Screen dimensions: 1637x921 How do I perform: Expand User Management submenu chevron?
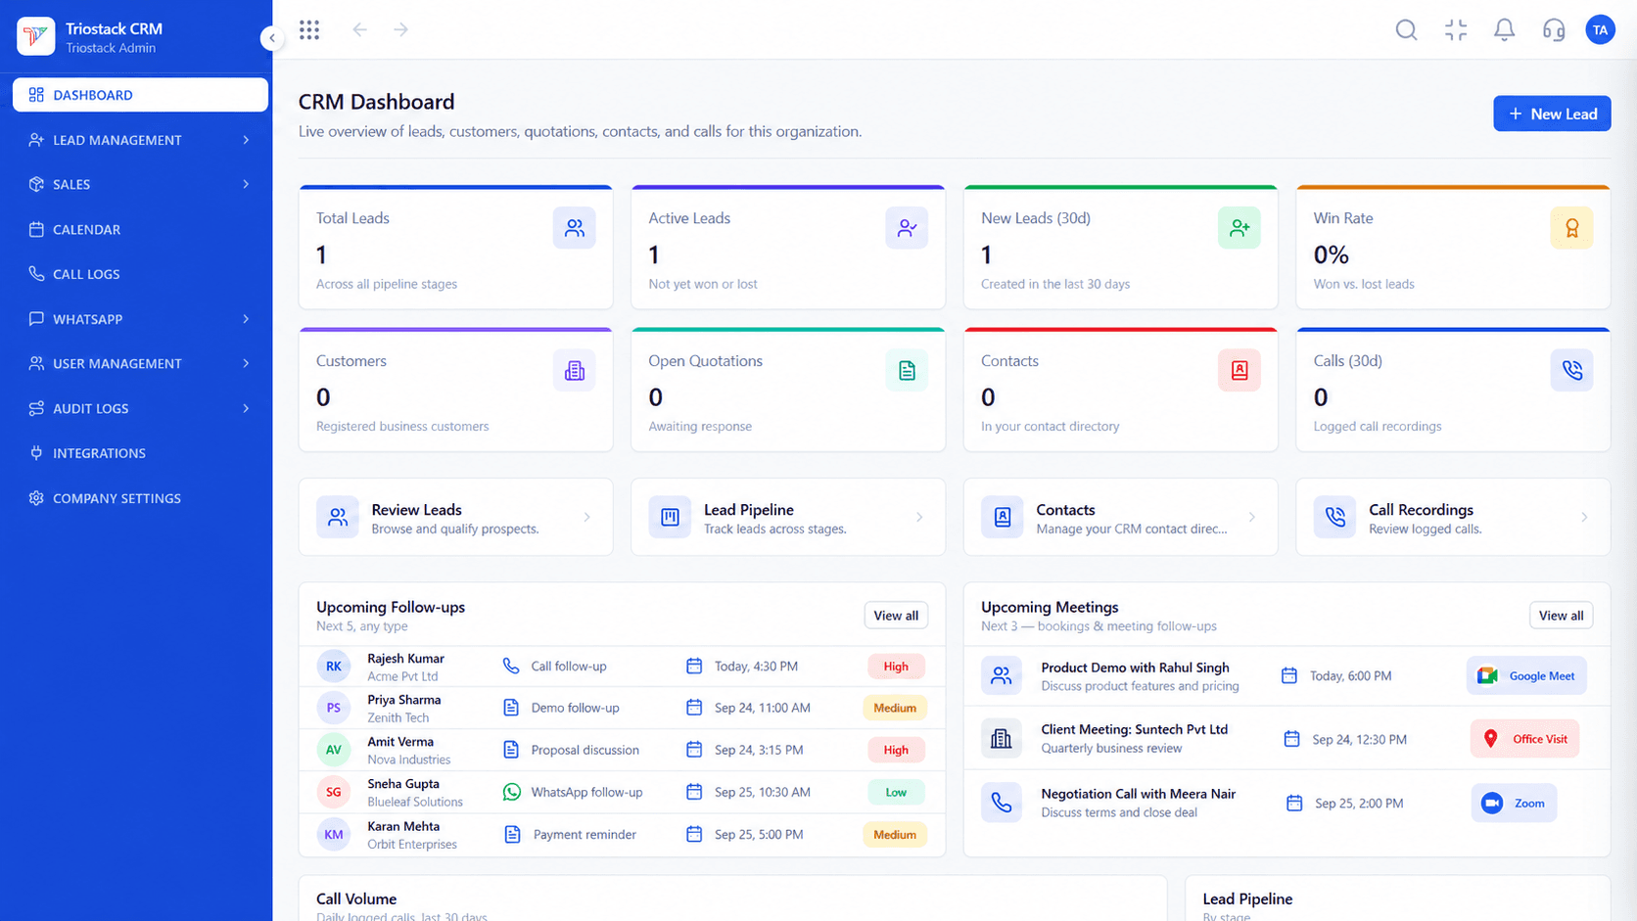[246, 363]
